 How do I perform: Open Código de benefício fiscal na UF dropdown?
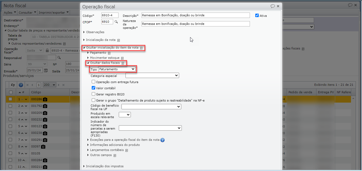151,107
